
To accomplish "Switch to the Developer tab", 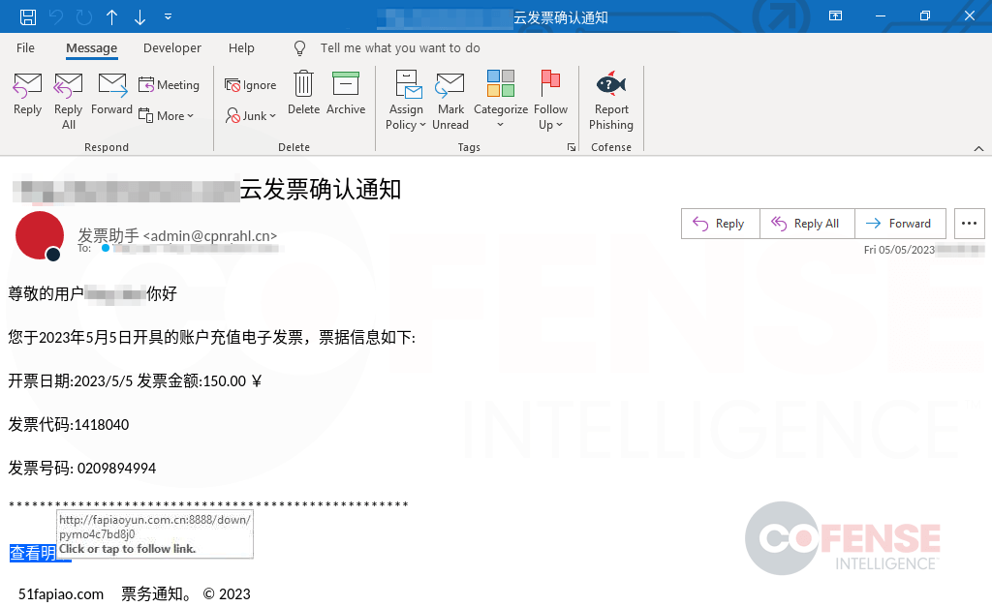I will click(x=171, y=47).
